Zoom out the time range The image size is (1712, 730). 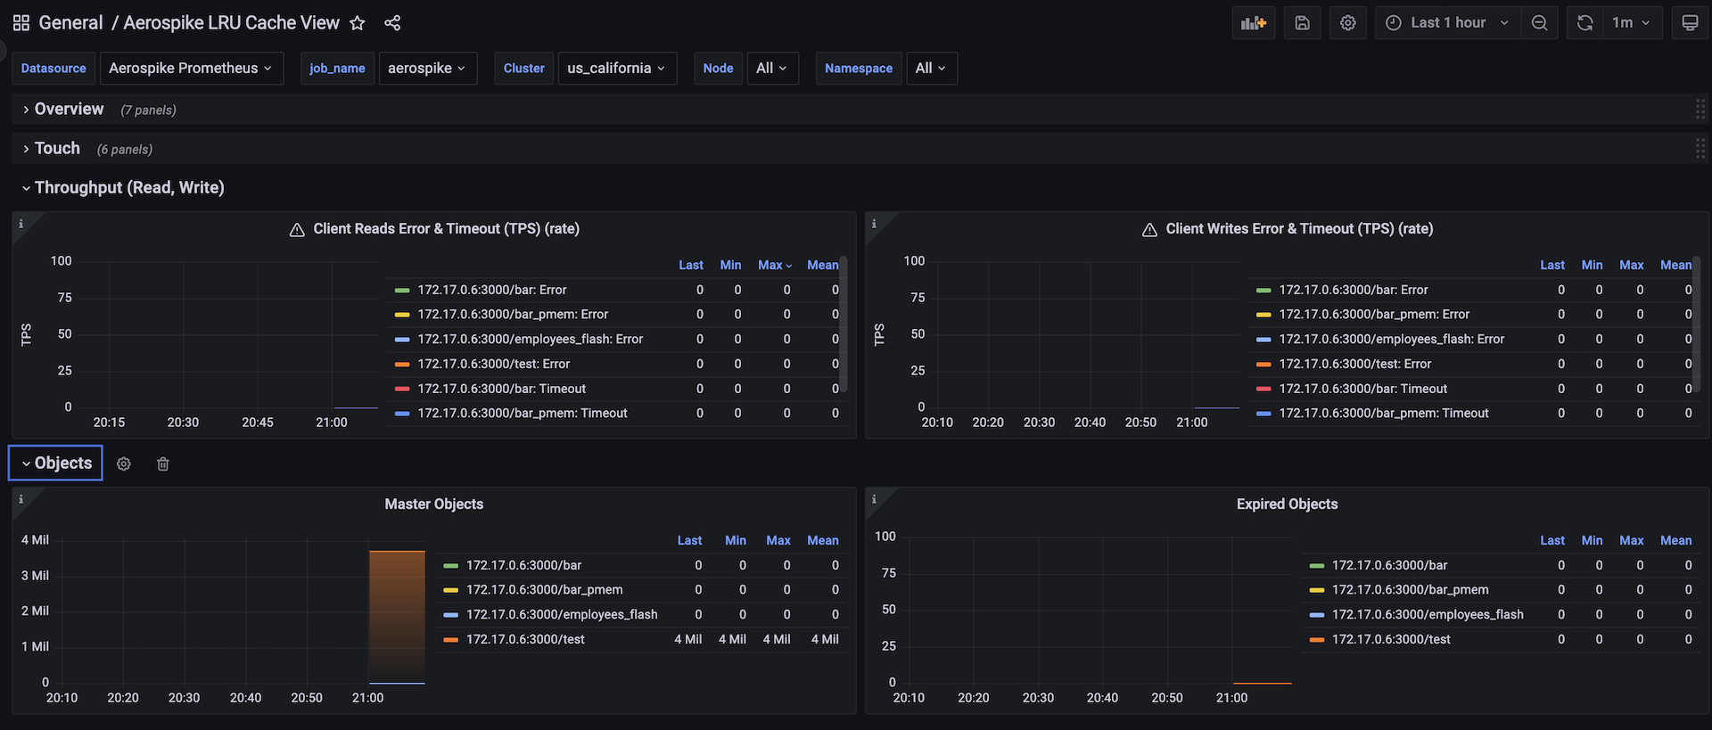coord(1539,23)
